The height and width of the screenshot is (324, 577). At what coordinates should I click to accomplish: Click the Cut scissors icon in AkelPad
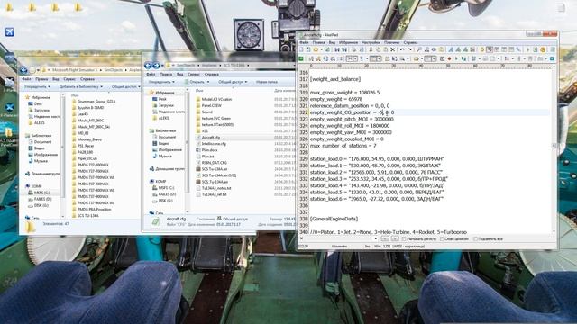[371, 49]
